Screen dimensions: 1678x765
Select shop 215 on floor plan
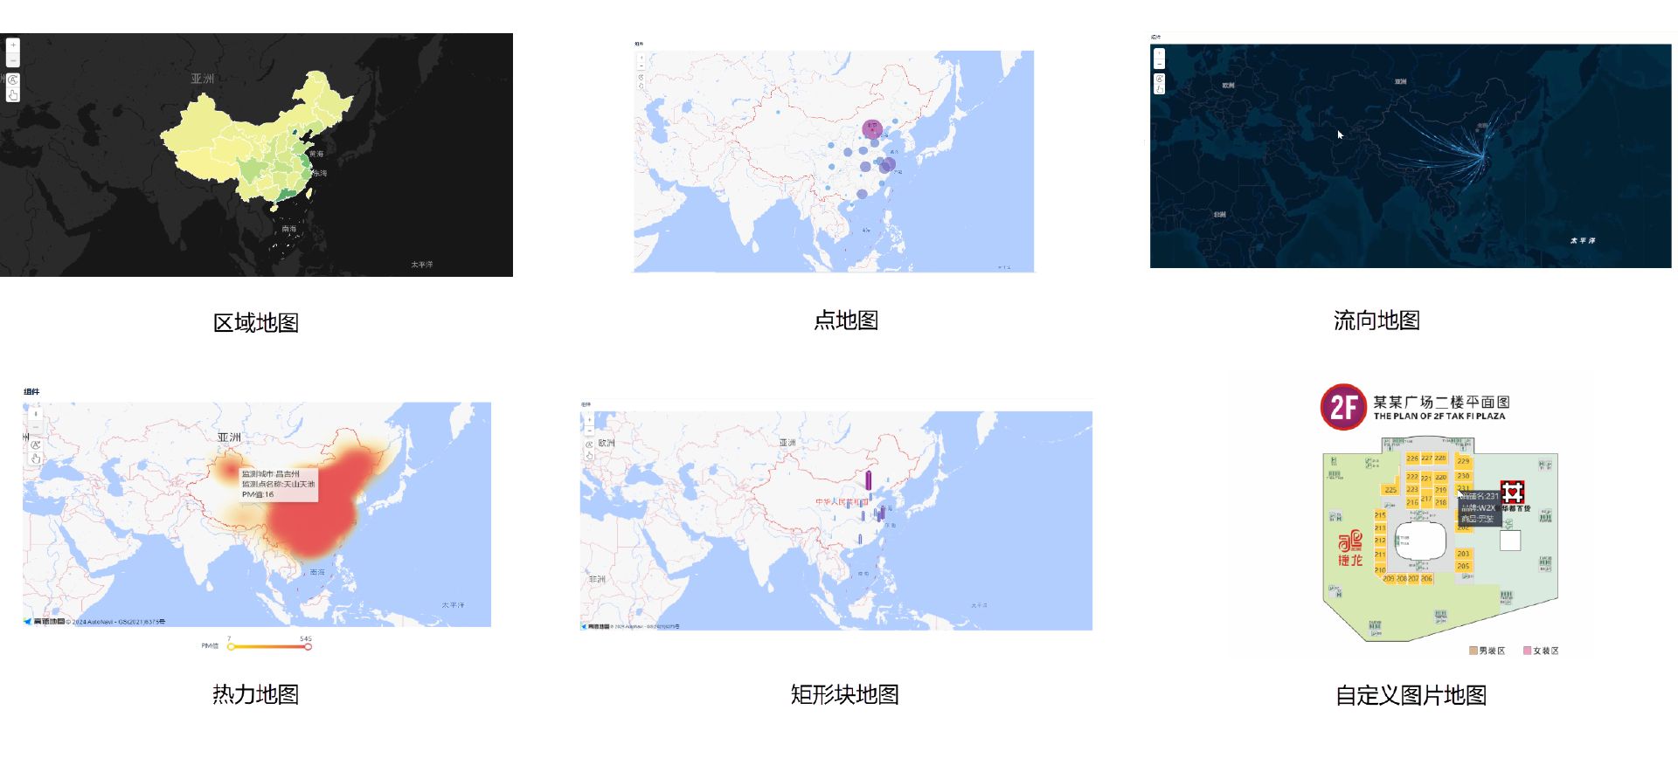1380,515
